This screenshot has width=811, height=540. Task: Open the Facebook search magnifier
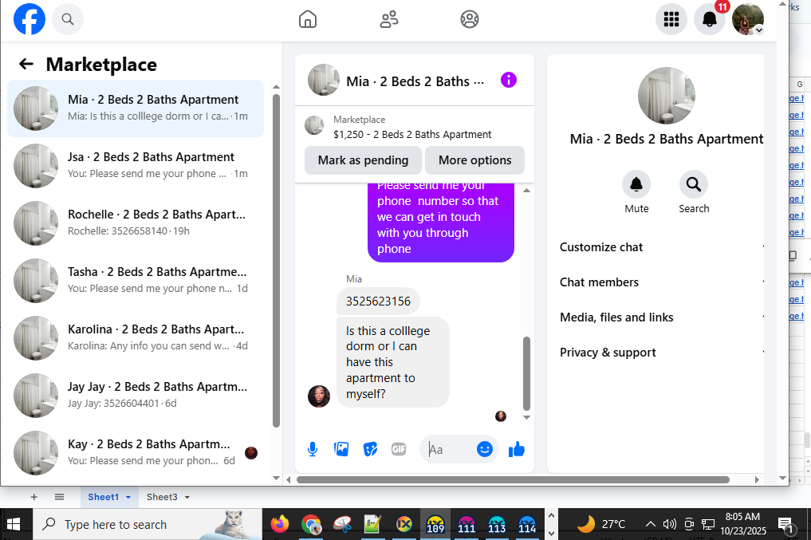[68, 19]
